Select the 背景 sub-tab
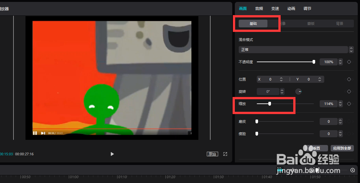The width and height of the screenshot is (360, 183). tap(340, 24)
